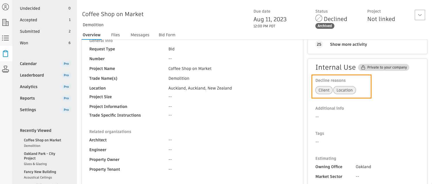Open the list view icon in sidebar
432x184 pixels.
click(5, 38)
